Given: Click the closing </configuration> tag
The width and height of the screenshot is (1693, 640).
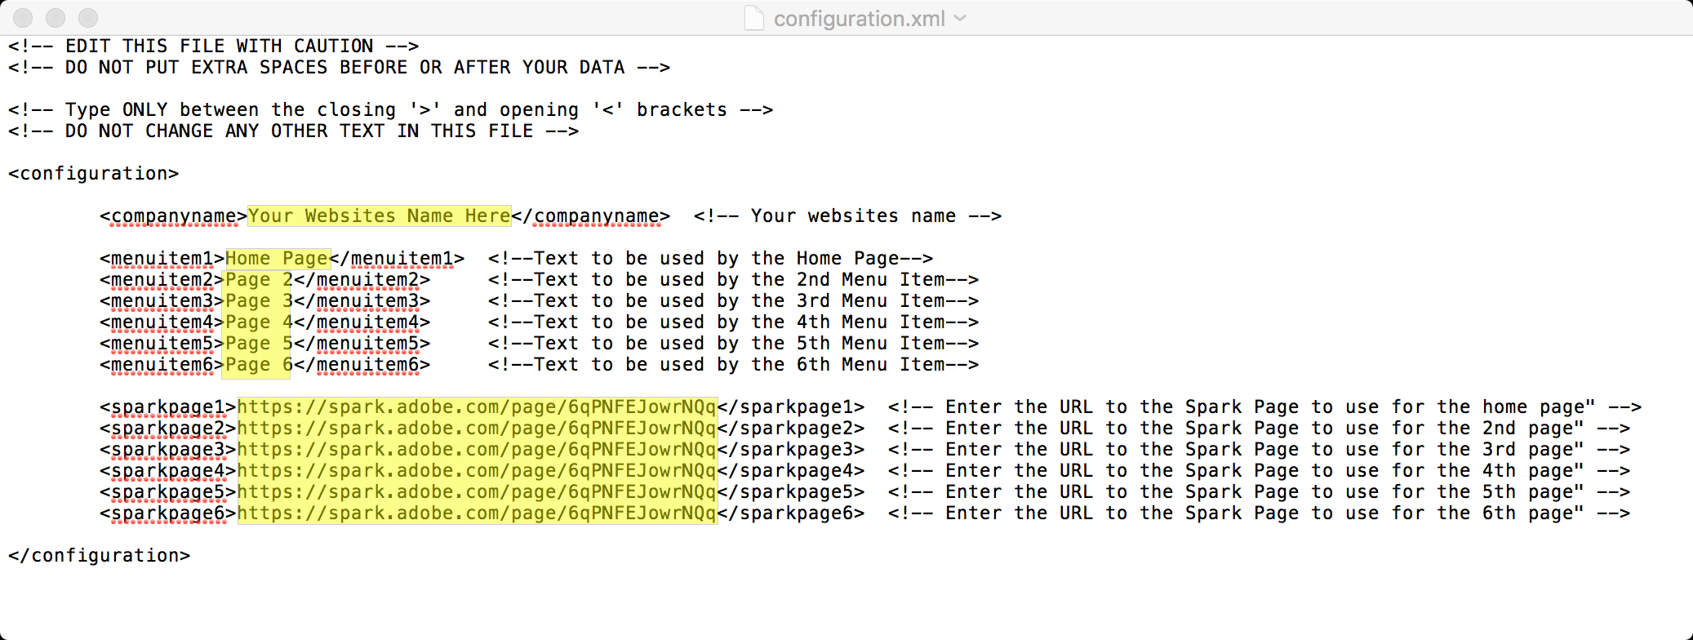Looking at the screenshot, I should [99, 556].
